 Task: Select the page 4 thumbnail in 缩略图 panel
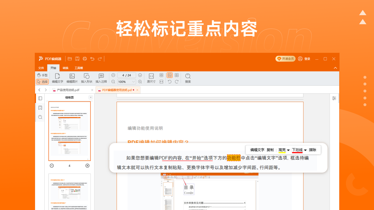pyautogui.click(x=69, y=131)
